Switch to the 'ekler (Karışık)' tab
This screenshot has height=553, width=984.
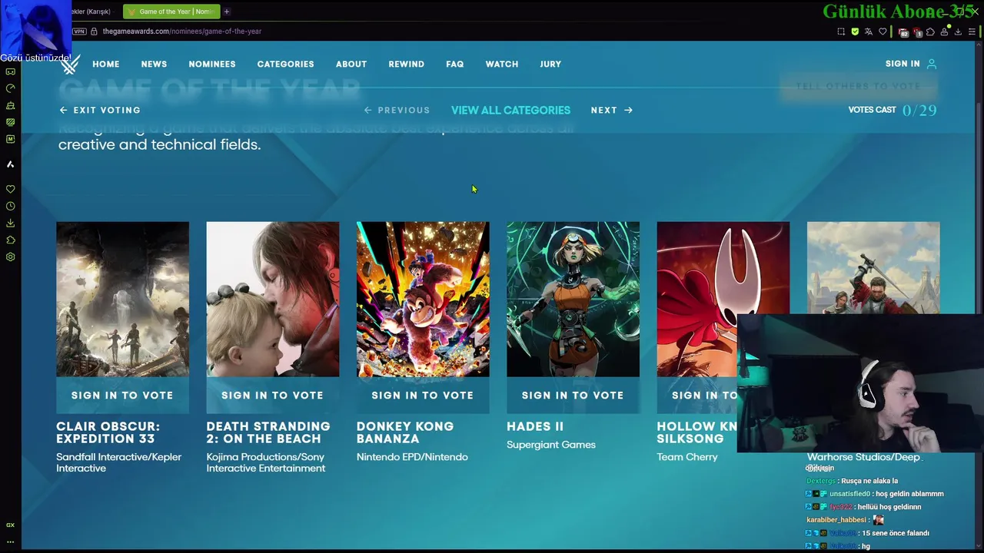point(91,12)
